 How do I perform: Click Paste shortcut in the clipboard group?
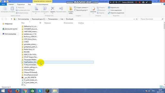pos(22,13)
